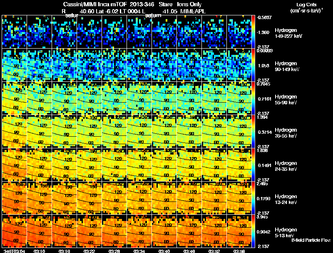Viewport: 333px width, 253px height.
Task: Click the 'Hydrogen 55-90 keV' row label
Action: pos(286,100)
